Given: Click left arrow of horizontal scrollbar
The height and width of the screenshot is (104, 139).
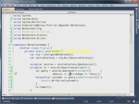Looking at the screenshot, I should tap(11, 95).
